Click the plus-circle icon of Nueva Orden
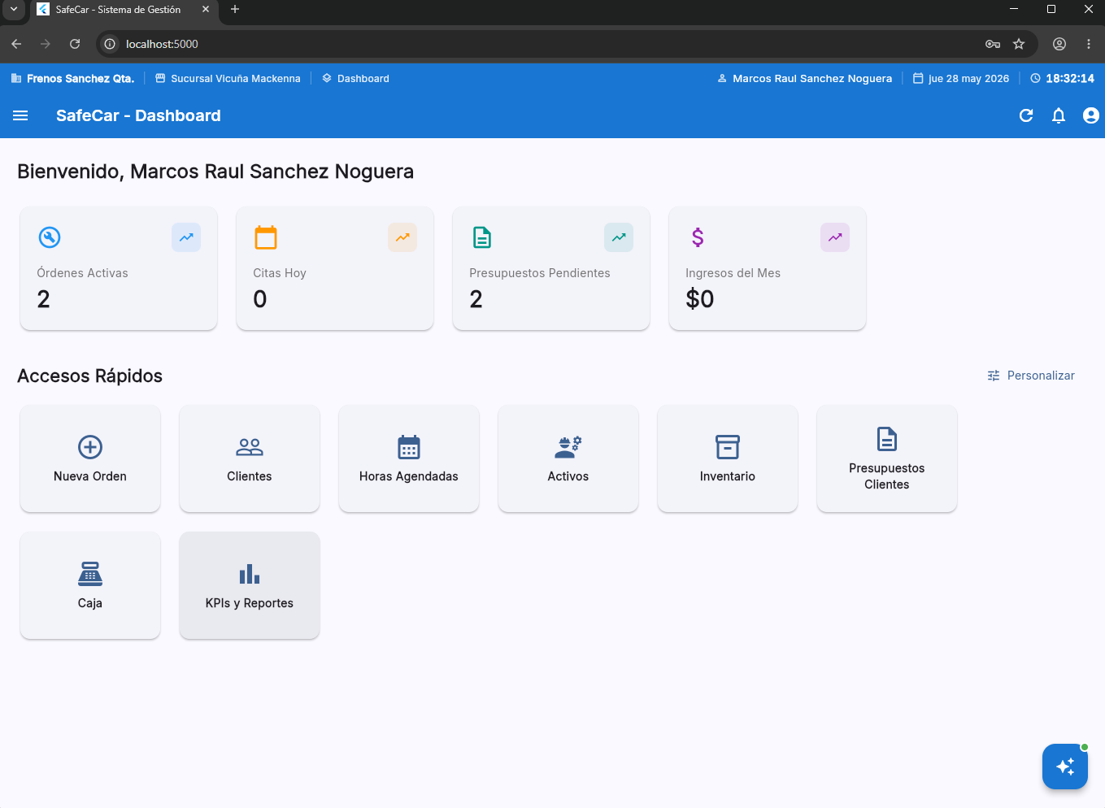1105x808 pixels. tap(90, 447)
